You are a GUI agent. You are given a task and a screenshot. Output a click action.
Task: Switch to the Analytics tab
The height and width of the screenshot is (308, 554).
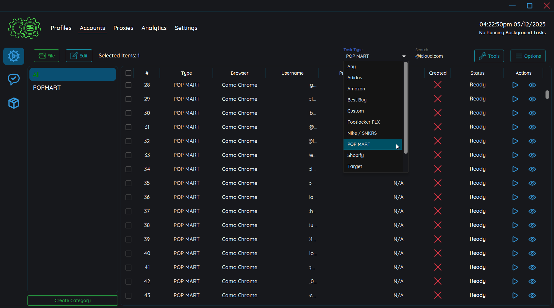point(154,28)
